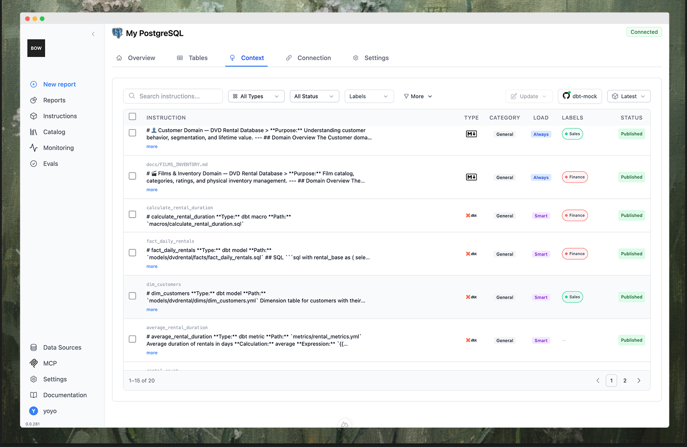This screenshot has height=447, width=687.
Task: Click the Sales label on dim_customers row
Action: pos(572,297)
